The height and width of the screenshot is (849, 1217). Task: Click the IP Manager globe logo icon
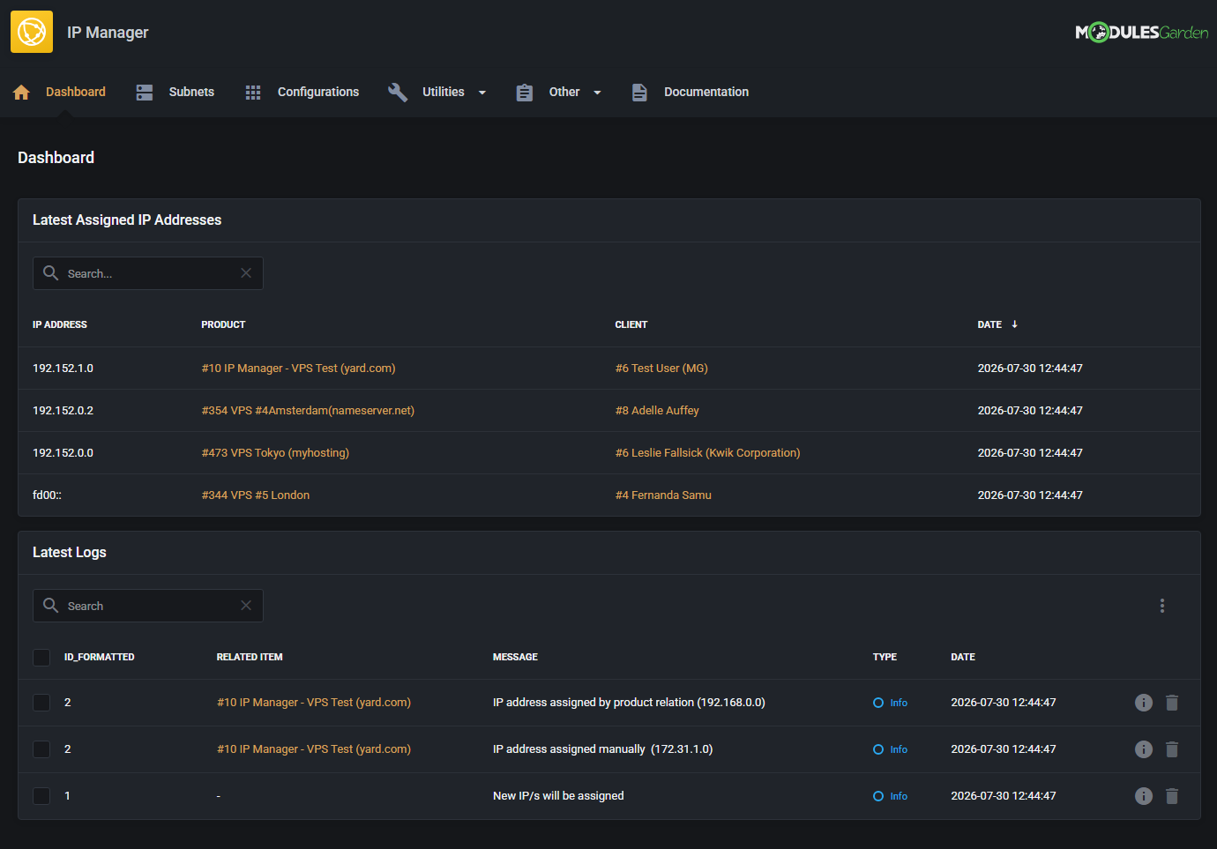(32, 32)
